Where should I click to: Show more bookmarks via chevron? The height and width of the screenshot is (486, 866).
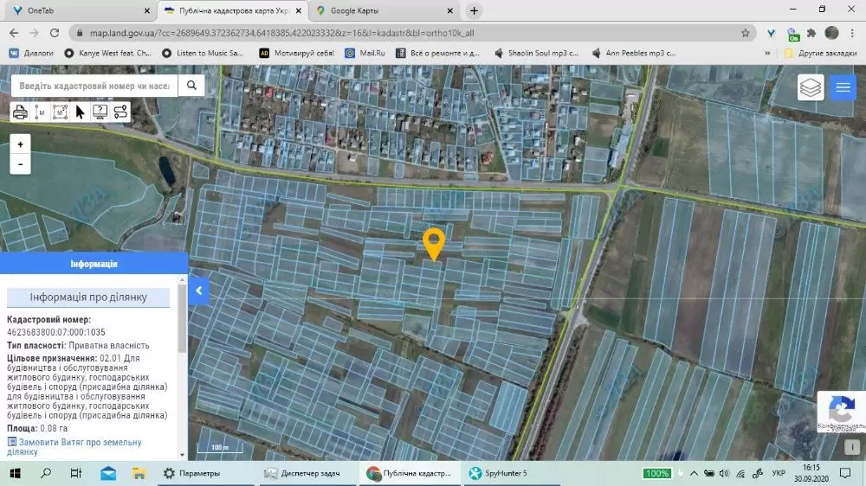(x=767, y=53)
